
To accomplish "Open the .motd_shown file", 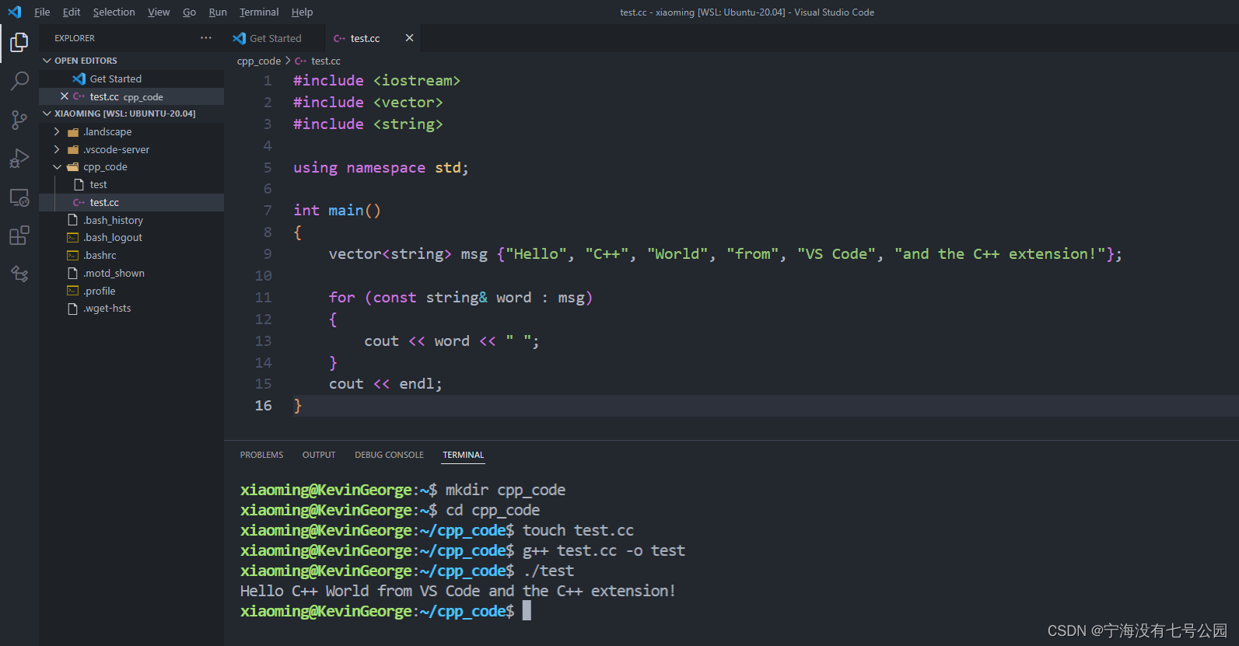I will pyautogui.click(x=131, y=274).
